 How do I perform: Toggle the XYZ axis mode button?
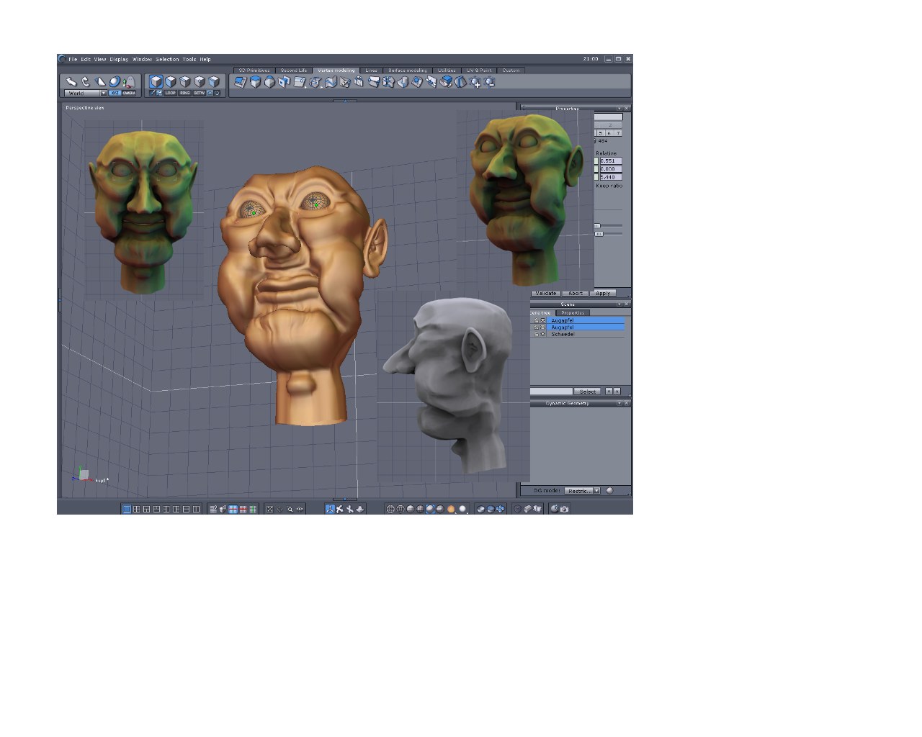115,93
